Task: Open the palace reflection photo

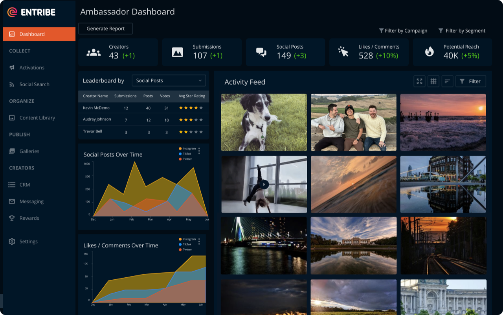Action: (354, 246)
